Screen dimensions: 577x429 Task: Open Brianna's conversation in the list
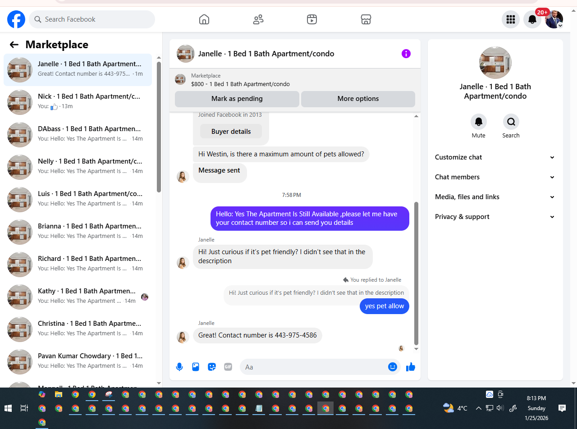coord(78,232)
